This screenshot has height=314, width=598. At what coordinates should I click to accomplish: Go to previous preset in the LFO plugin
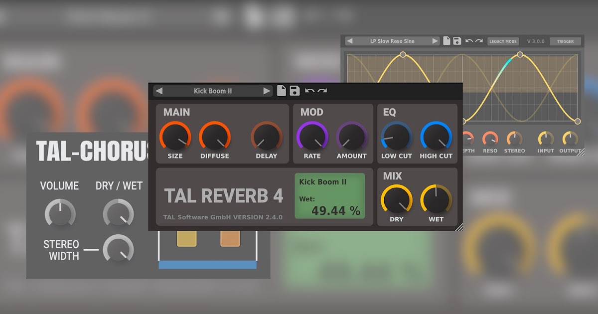click(x=349, y=41)
